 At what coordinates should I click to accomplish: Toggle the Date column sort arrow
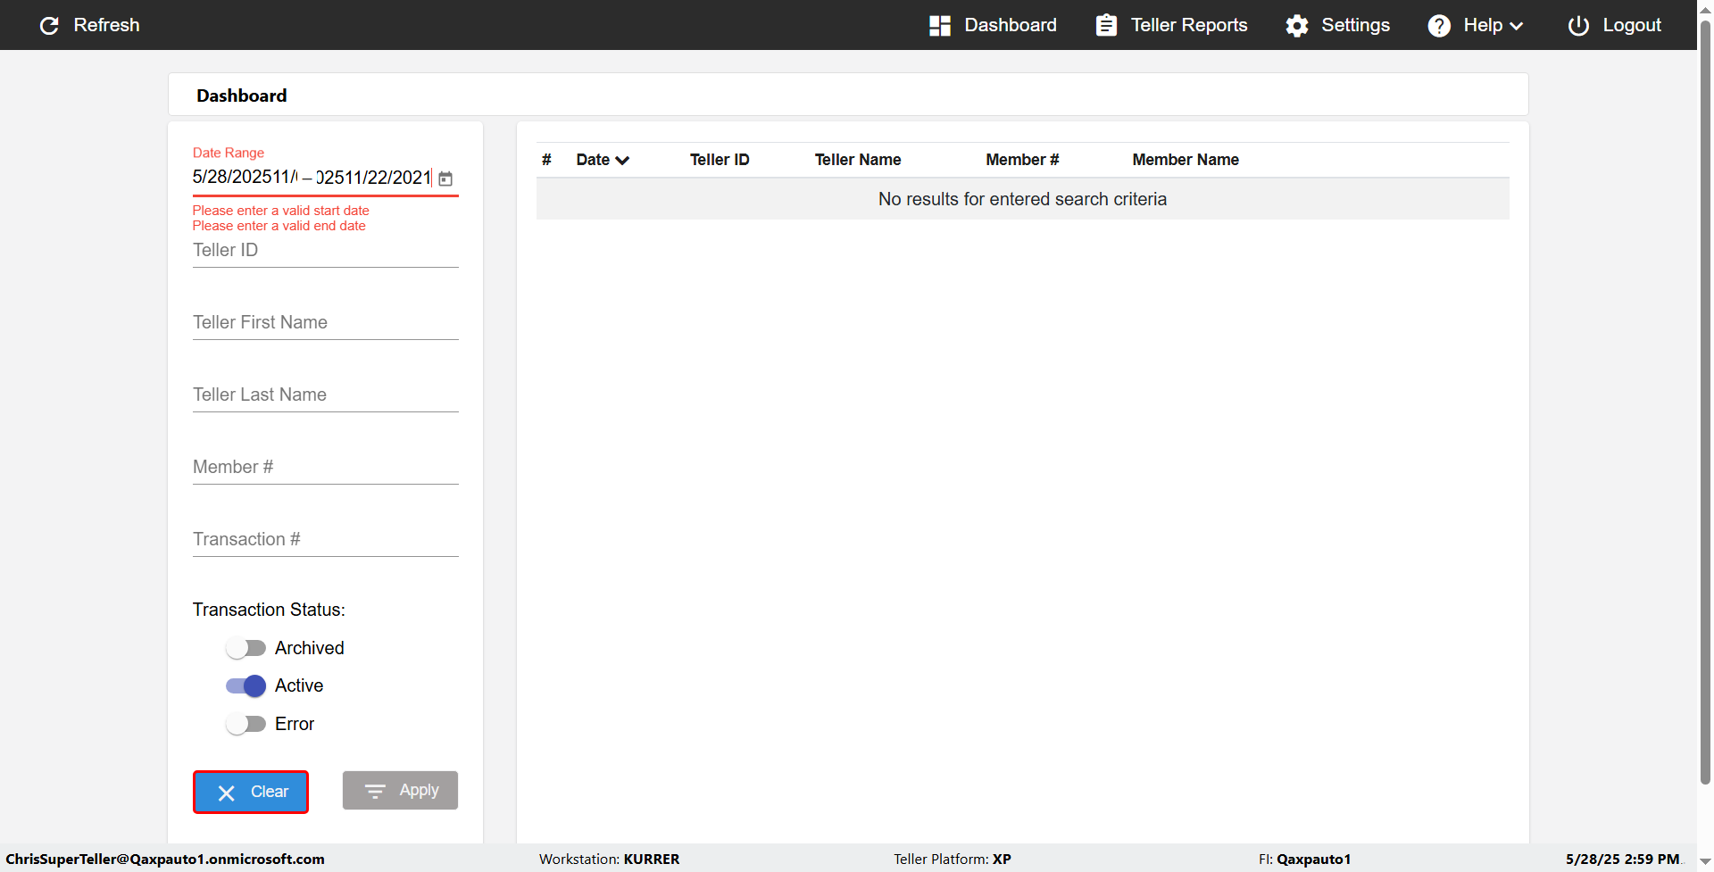622,161
